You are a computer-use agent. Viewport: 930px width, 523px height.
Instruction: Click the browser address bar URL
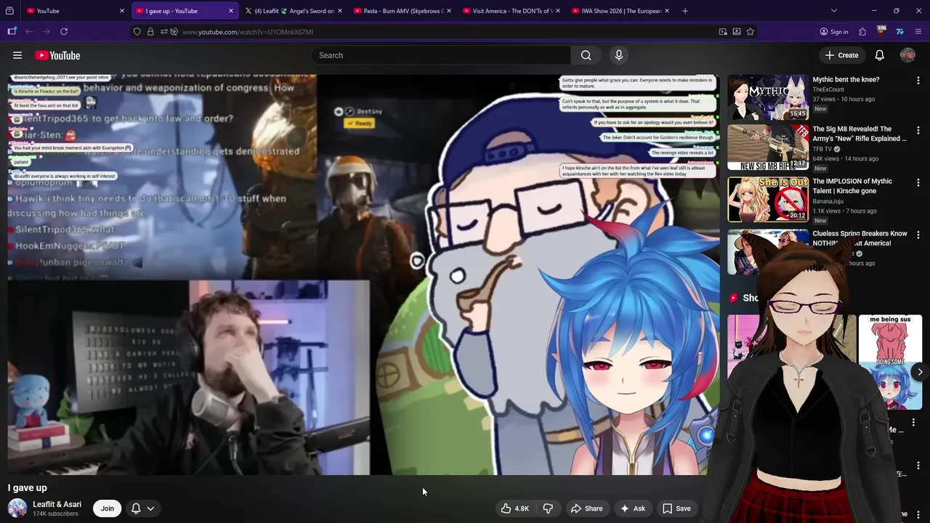[248, 32]
